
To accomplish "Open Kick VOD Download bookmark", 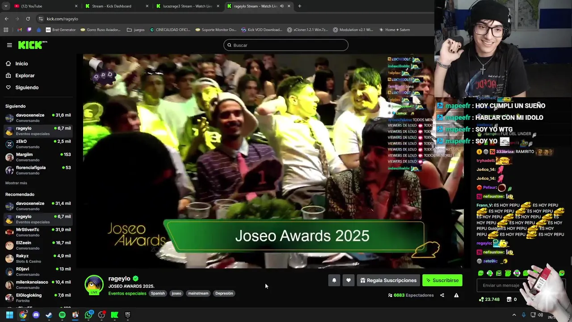I will (x=261, y=30).
